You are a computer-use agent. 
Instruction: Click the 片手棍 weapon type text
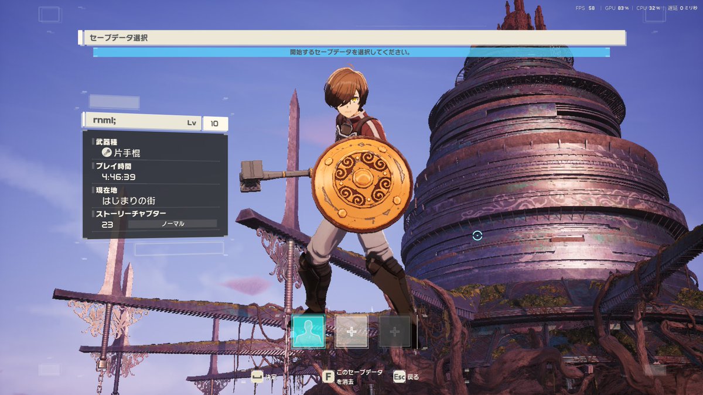pyautogui.click(x=127, y=153)
